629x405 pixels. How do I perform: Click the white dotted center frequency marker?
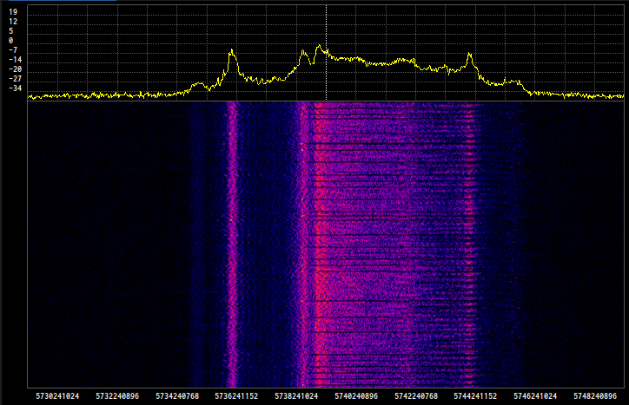(326, 53)
